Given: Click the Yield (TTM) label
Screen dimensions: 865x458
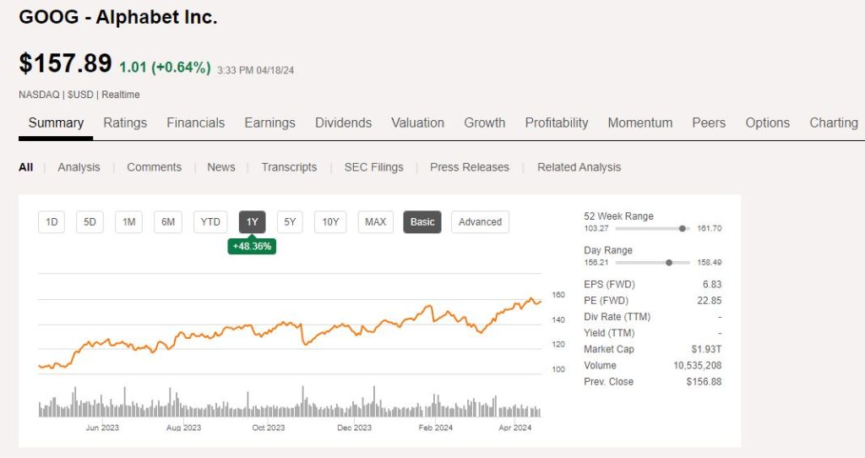Looking at the screenshot, I should click(610, 333).
